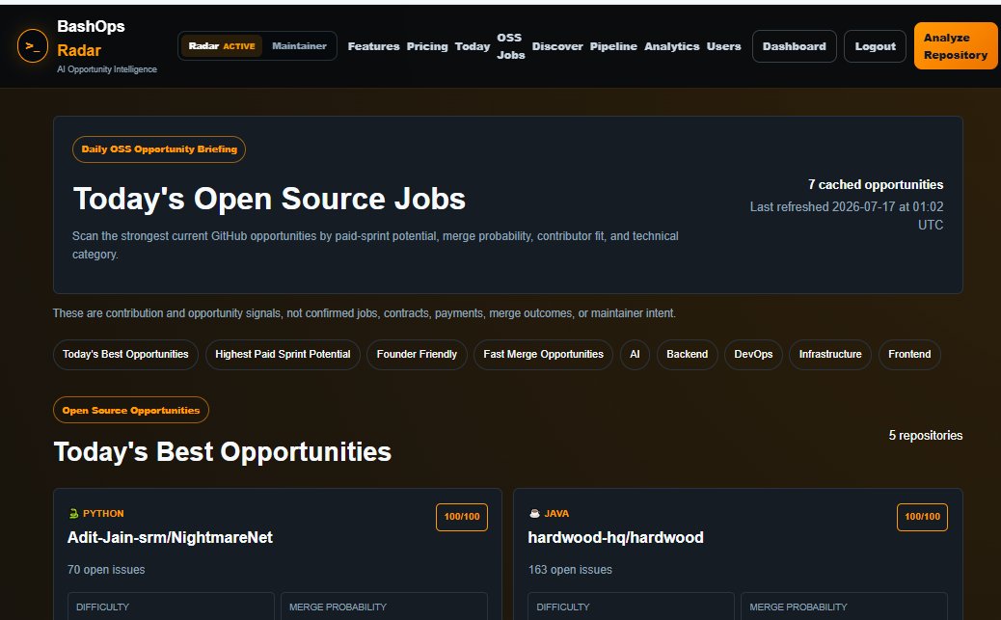Viewport: 1001px width, 620px height.
Task: Open the Discover page
Action: click(x=557, y=46)
